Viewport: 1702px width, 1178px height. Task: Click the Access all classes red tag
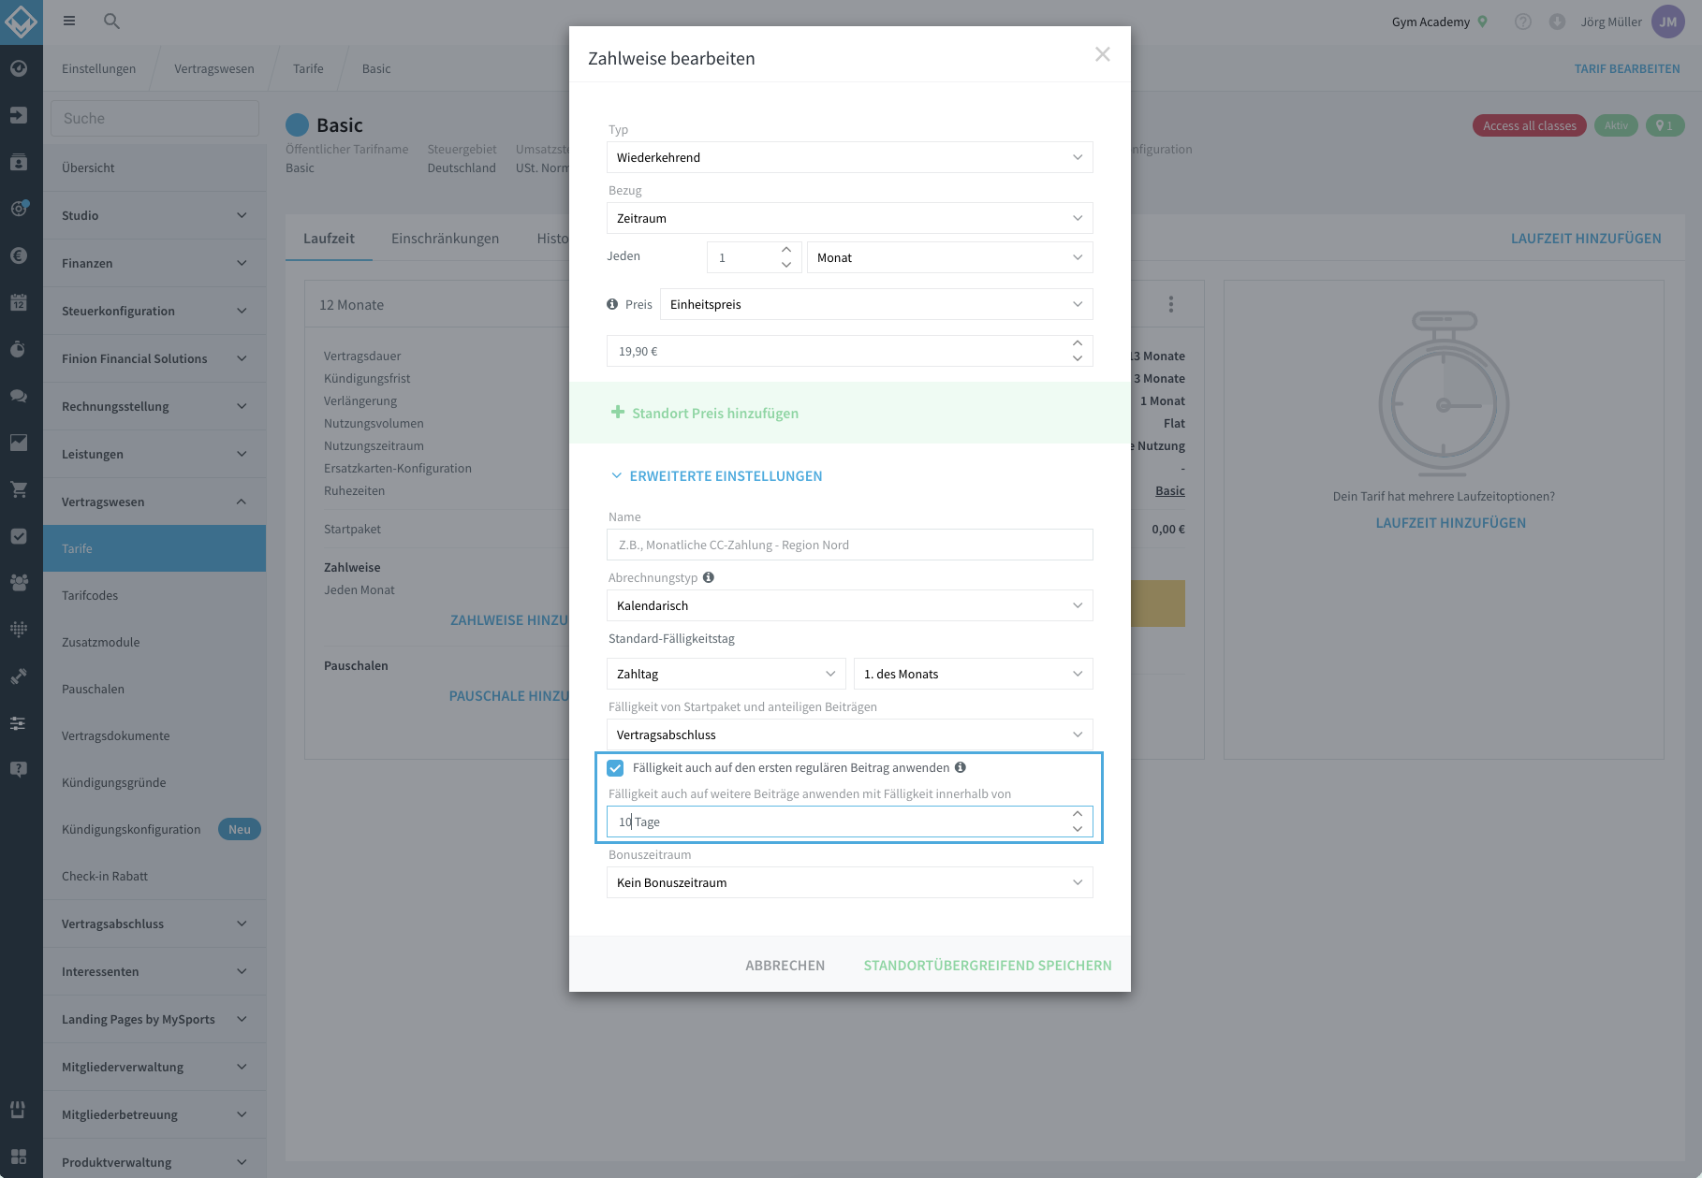(1529, 125)
